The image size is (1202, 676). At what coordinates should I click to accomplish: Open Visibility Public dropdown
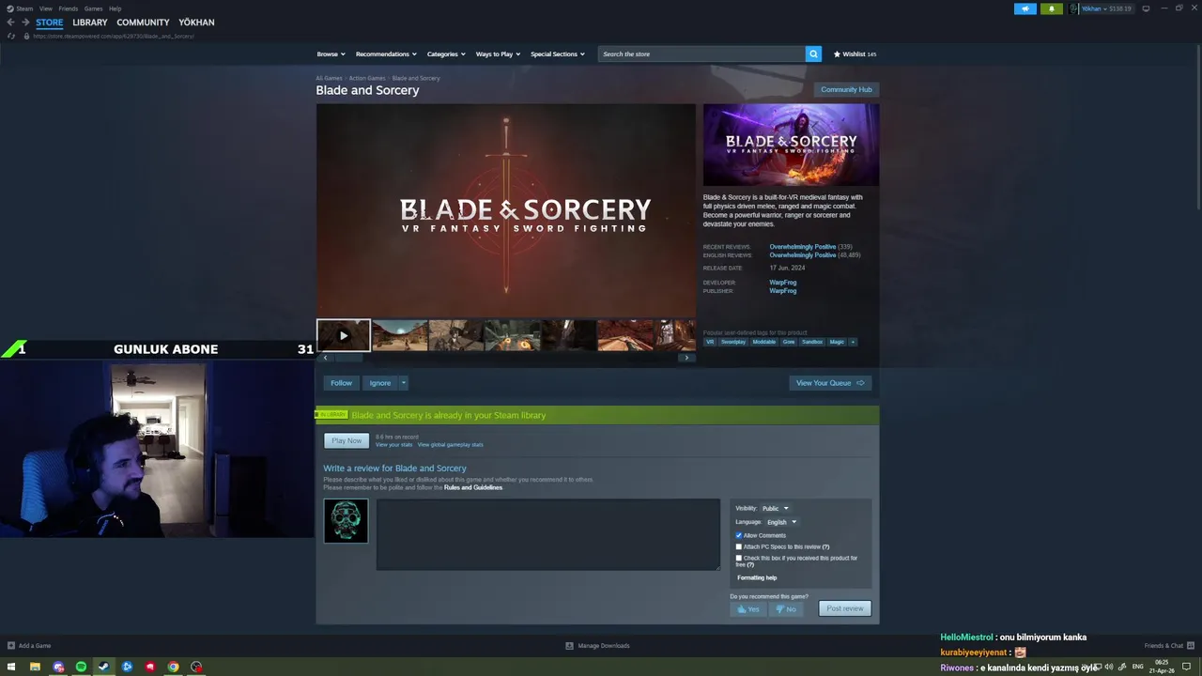click(x=775, y=508)
